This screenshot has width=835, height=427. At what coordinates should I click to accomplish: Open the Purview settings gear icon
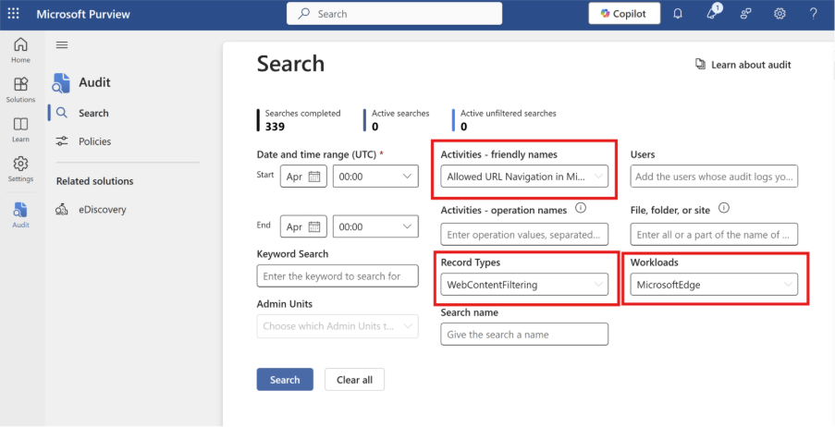pos(780,14)
